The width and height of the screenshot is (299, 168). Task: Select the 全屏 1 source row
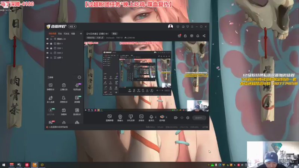point(64,57)
